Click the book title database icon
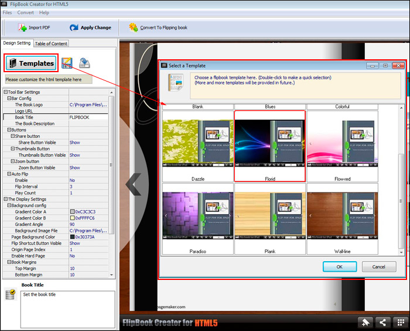Image resolution: width=410 pixels, height=331 pixels. coord(11,294)
